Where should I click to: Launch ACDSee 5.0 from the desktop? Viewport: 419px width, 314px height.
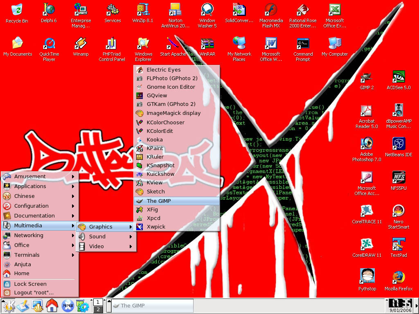(x=399, y=81)
